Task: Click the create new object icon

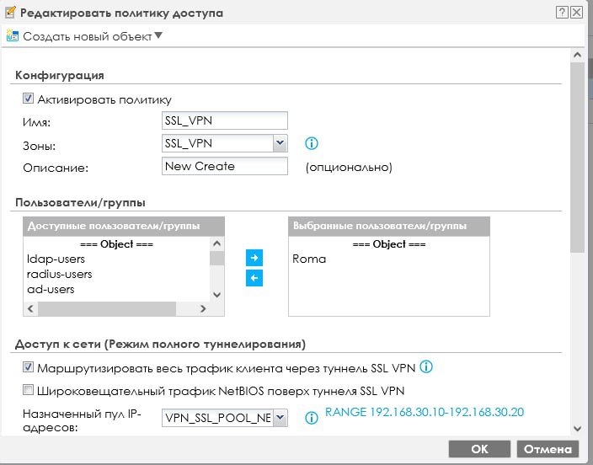Action: pos(13,36)
